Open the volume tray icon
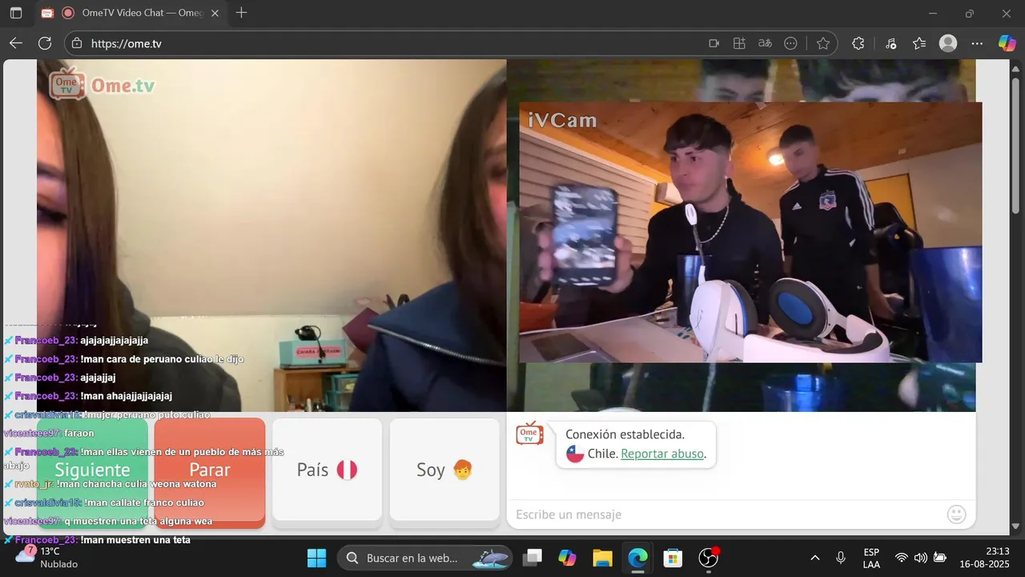The image size is (1025, 577). click(x=921, y=558)
